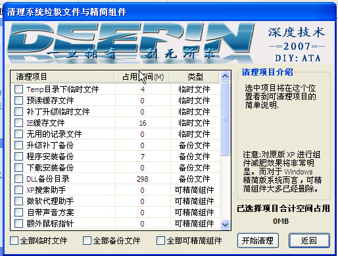Sort by 占用空间(M) column header
338x256 pixels.
[x=142, y=77]
